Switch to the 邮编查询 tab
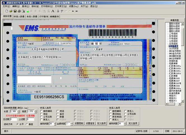This screenshot has width=186, height=135. (54, 16)
